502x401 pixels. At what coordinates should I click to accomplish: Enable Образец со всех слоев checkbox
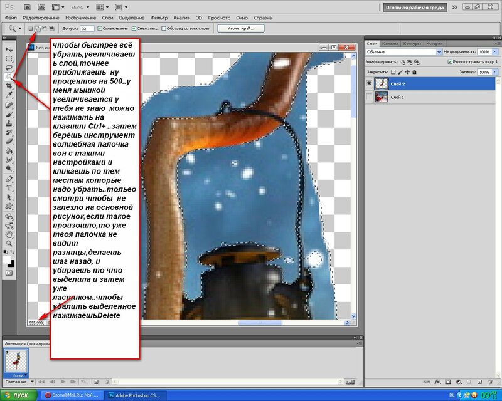(164, 28)
